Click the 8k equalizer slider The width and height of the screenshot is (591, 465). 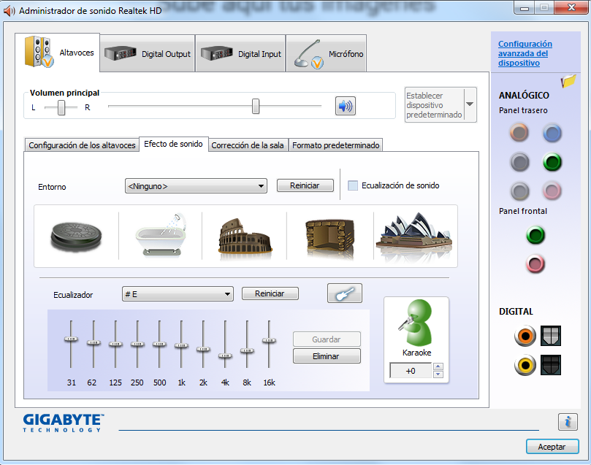(x=247, y=351)
